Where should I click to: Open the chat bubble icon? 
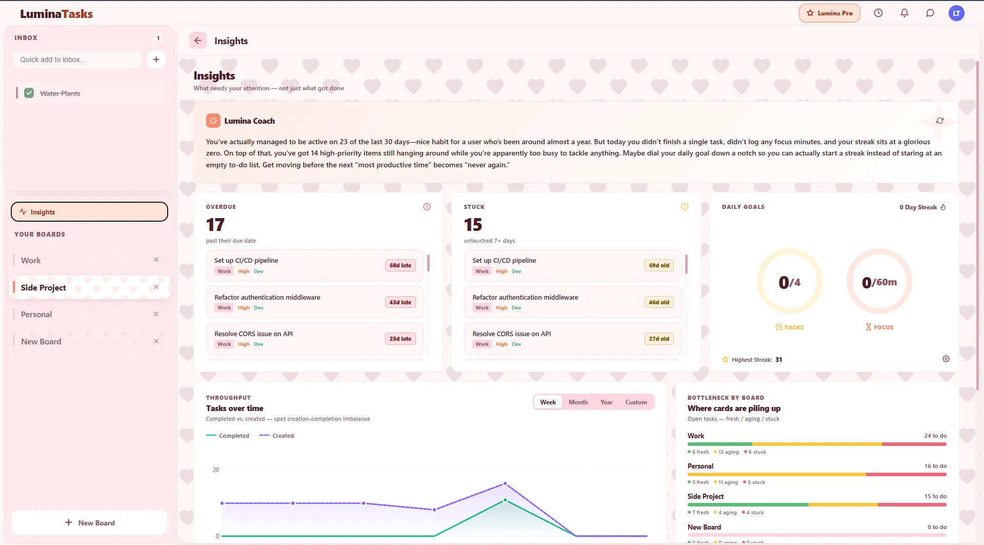(930, 13)
